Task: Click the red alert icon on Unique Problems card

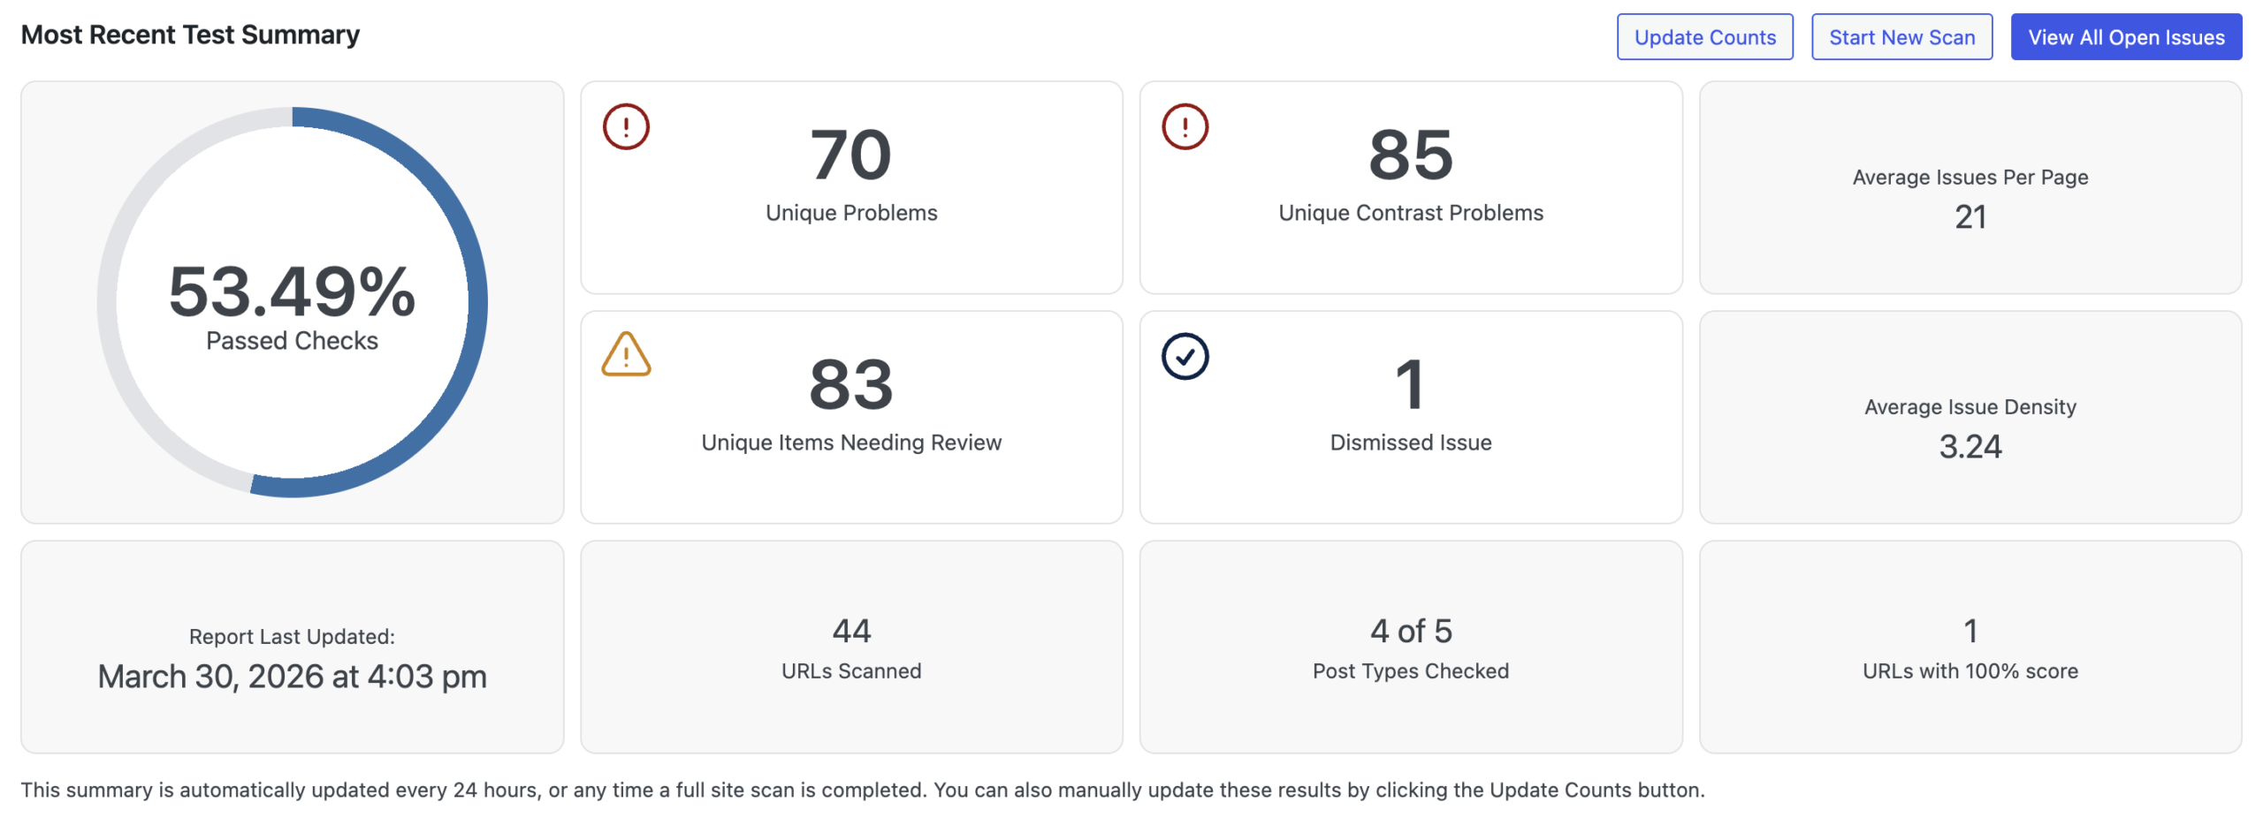Action: coord(625,125)
